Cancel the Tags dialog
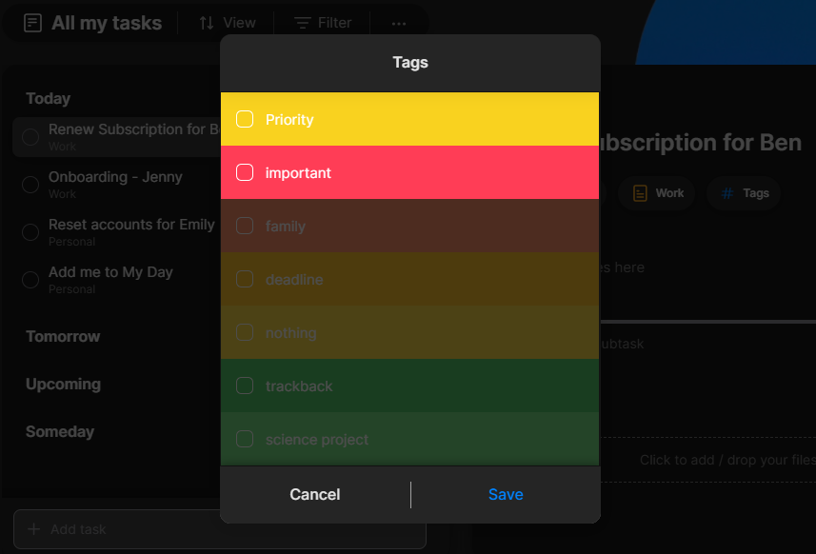This screenshot has height=554, width=816. point(315,494)
